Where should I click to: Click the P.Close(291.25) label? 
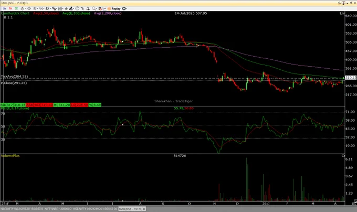pyautogui.click(x=14, y=83)
